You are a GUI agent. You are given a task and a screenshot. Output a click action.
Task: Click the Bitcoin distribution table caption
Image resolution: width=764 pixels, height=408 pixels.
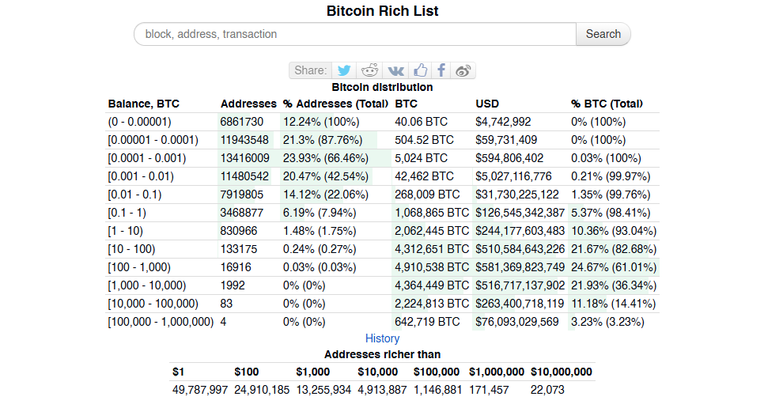click(x=382, y=87)
